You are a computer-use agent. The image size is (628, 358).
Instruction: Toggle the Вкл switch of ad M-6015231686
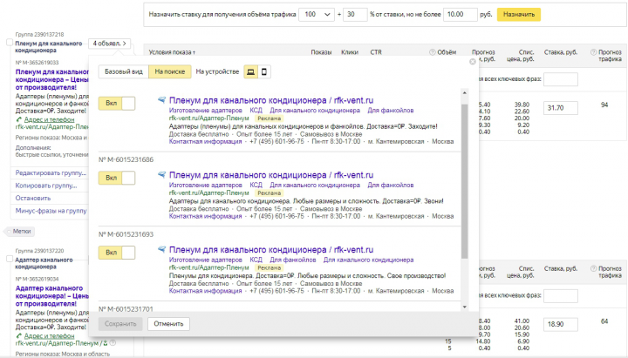[x=117, y=178]
